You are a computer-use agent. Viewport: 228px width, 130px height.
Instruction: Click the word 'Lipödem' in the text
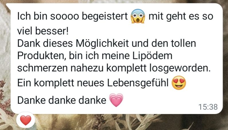coord(152,56)
